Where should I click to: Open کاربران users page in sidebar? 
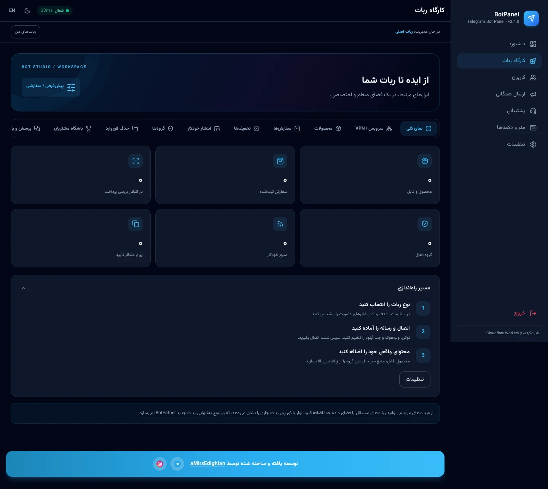(x=499, y=77)
